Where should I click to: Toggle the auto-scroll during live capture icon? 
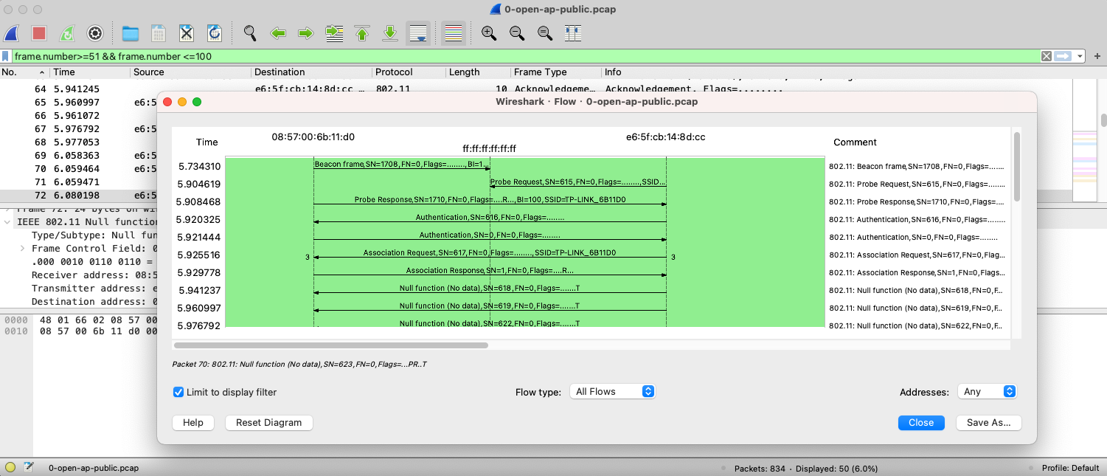click(418, 33)
